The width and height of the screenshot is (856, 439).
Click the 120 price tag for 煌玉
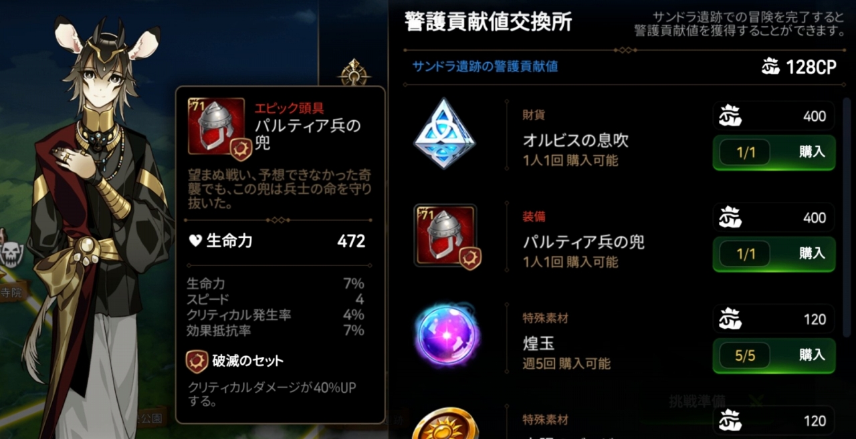tap(774, 319)
